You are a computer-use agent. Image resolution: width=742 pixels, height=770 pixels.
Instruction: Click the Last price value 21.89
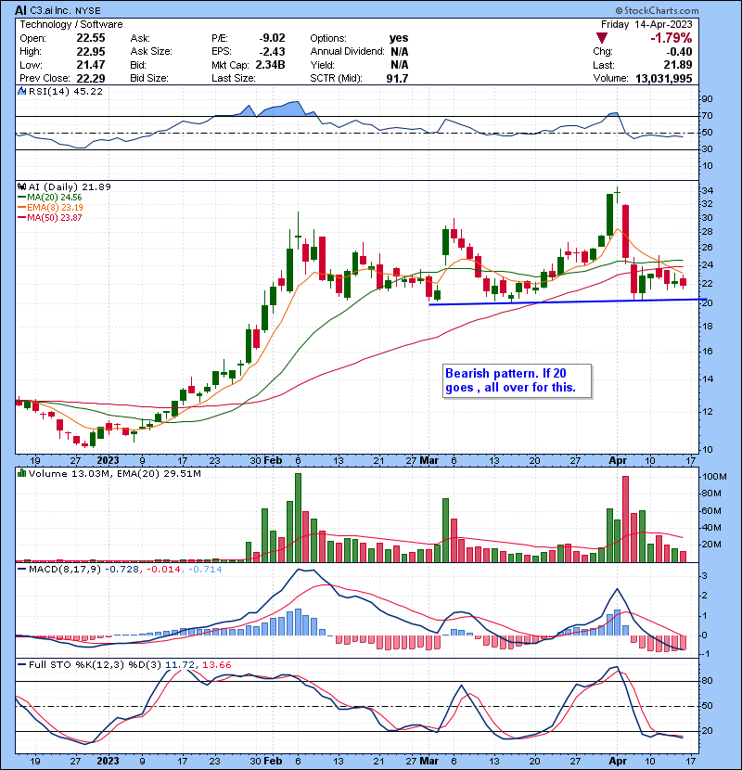(678, 65)
